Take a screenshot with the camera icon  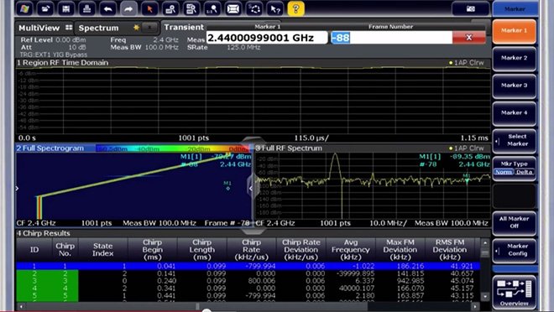[471, 9]
